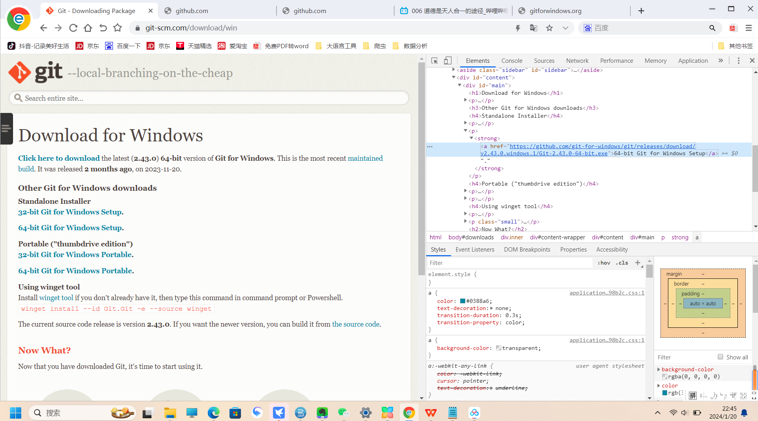Click the 'Click here to download' link
This screenshot has height=421, width=758.
click(x=59, y=158)
